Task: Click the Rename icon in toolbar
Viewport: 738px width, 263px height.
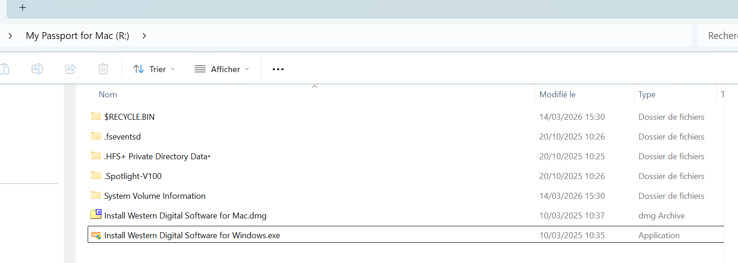Action: click(x=37, y=69)
